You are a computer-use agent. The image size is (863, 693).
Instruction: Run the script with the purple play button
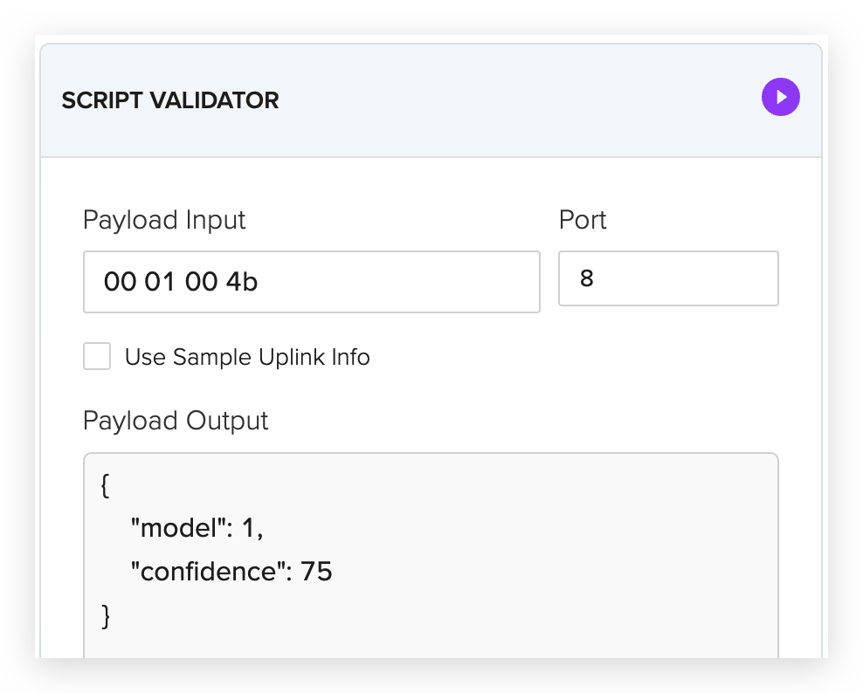click(x=780, y=97)
